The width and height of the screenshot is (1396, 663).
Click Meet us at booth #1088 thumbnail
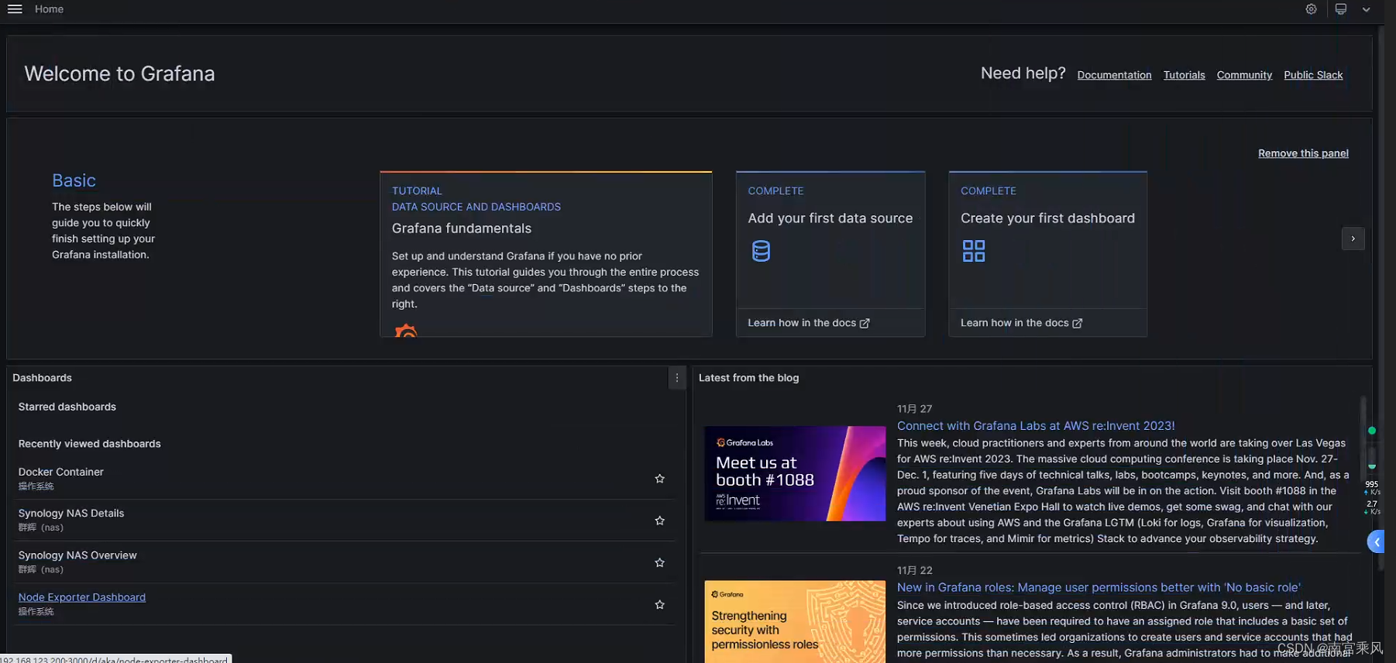point(795,473)
